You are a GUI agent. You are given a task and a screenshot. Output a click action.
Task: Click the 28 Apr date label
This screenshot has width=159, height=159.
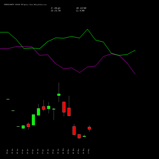point(48,151)
